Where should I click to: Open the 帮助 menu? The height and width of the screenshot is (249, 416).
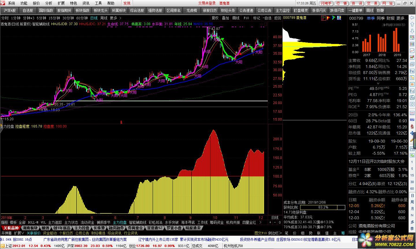111,3
